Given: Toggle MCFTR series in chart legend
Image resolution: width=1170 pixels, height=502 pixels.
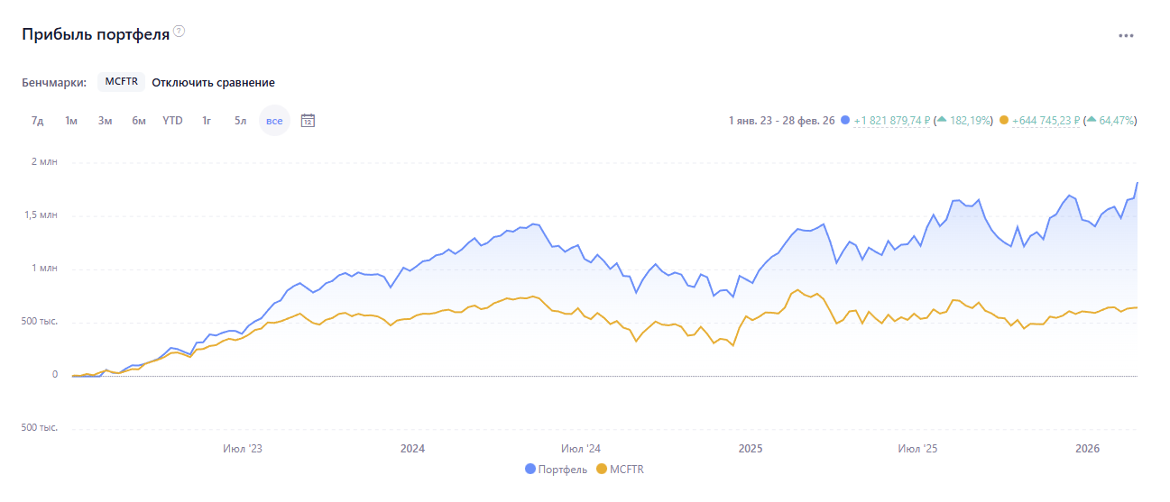Looking at the screenshot, I should [x=621, y=470].
